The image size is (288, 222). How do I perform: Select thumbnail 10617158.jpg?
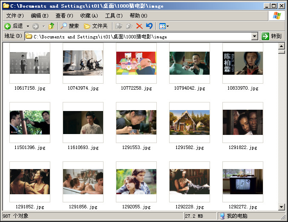30,63
